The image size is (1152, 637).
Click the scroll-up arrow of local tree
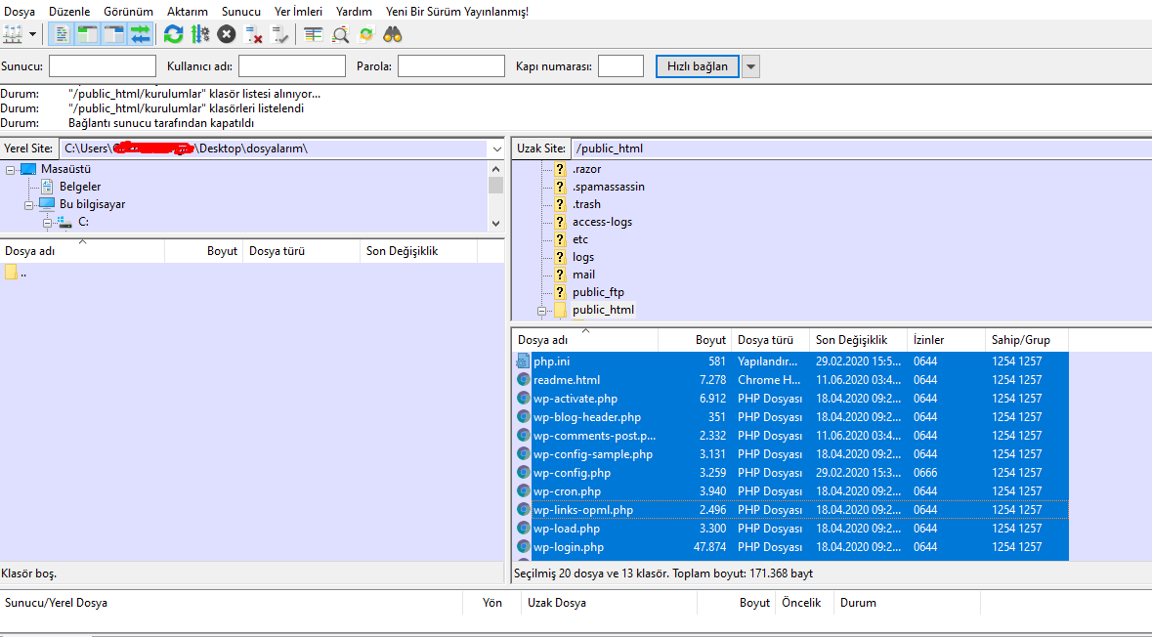[x=496, y=169]
